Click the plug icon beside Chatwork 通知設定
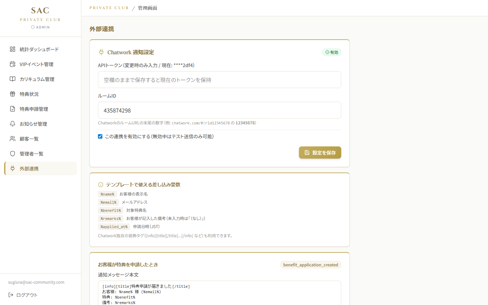 click(x=101, y=52)
